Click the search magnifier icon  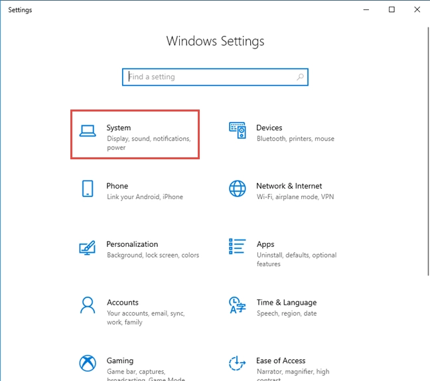[300, 77]
